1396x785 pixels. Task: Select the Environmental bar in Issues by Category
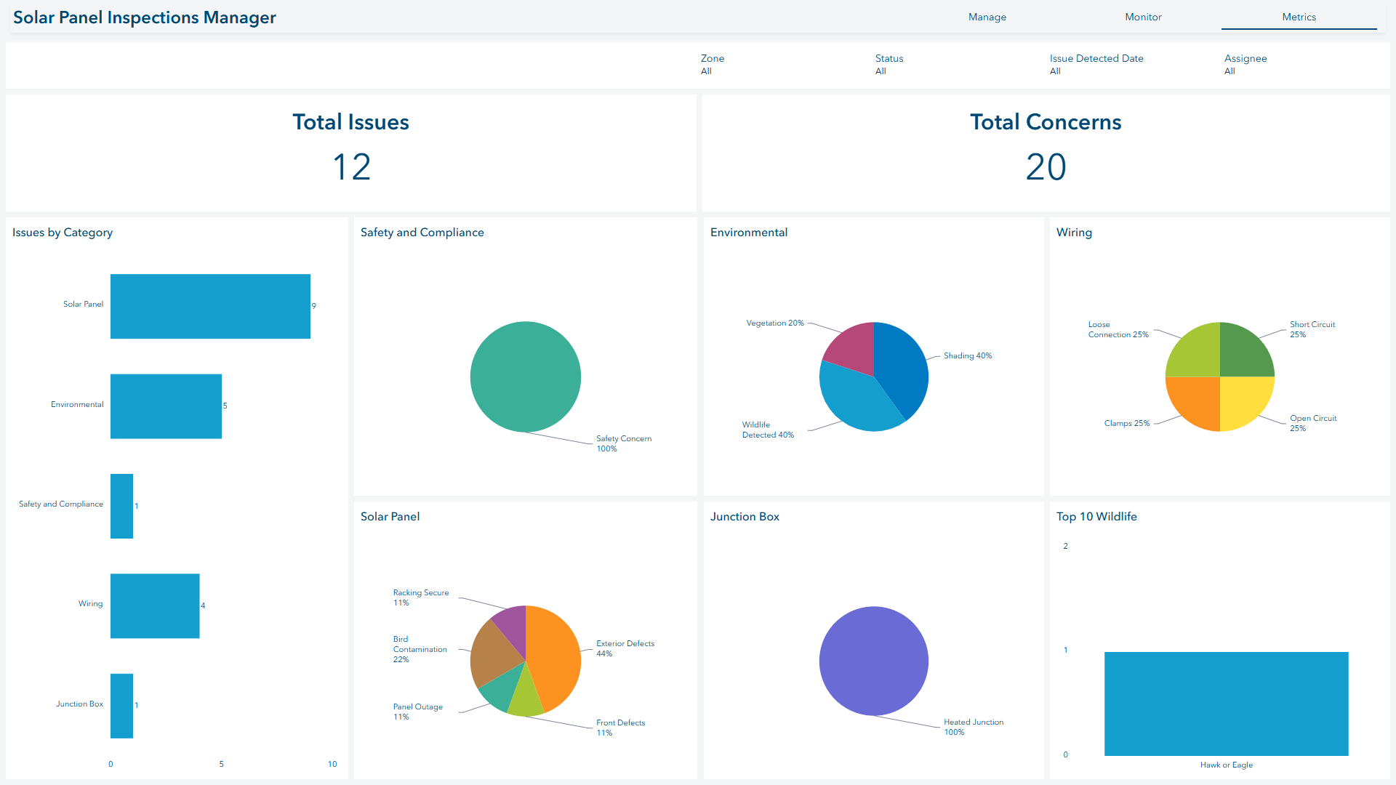click(166, 406)
